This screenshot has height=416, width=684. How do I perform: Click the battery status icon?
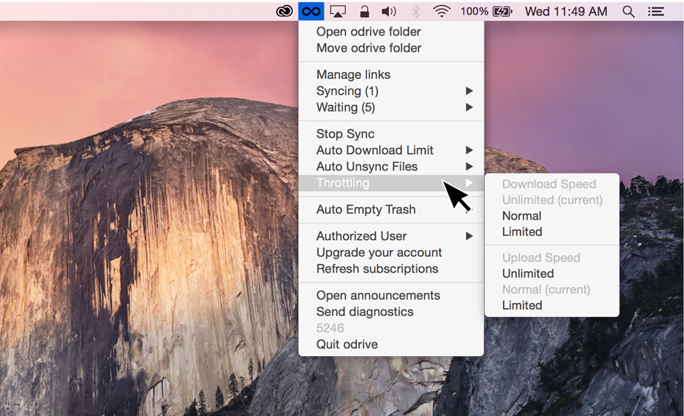(502, 11)
